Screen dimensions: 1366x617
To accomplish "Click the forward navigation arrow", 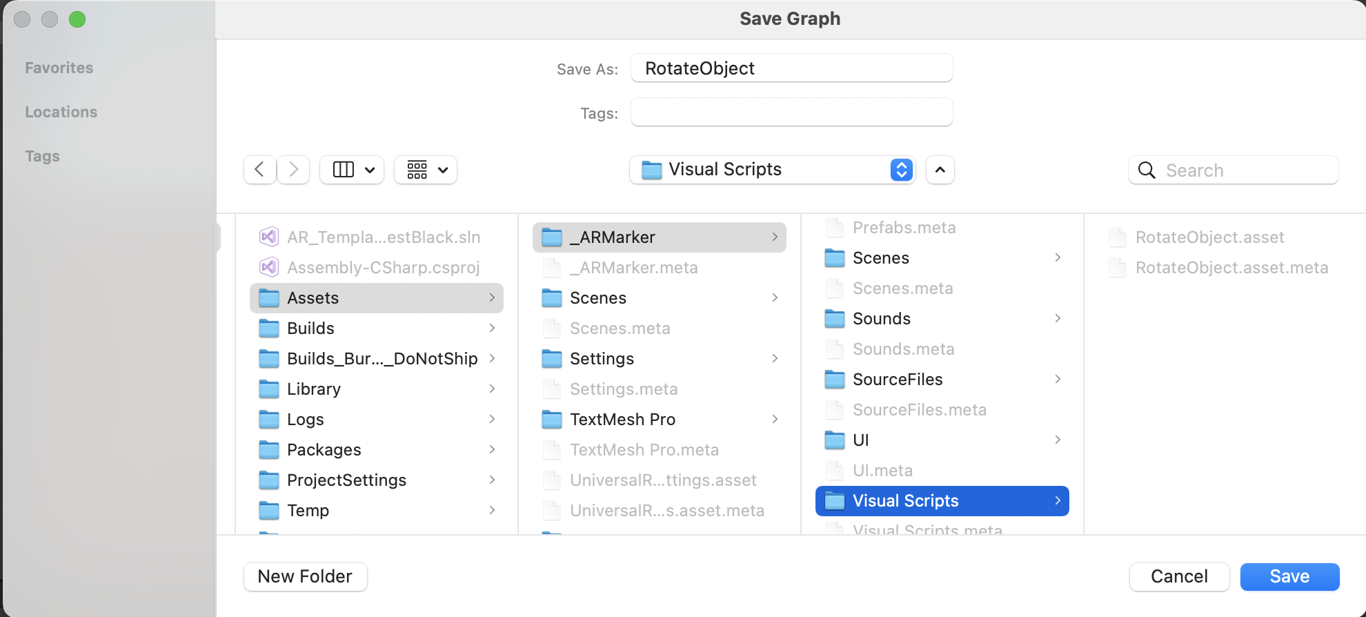I will click(x=293, y=170).
